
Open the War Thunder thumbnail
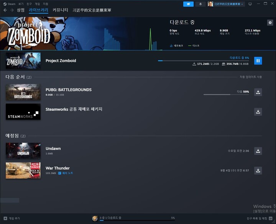pyautogui.click(x=23, y=170)
